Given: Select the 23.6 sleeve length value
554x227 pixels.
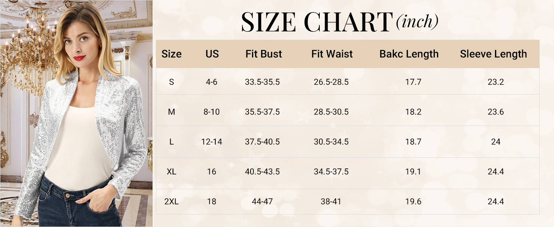Looking at the screenshot, I should click(496, 112).
